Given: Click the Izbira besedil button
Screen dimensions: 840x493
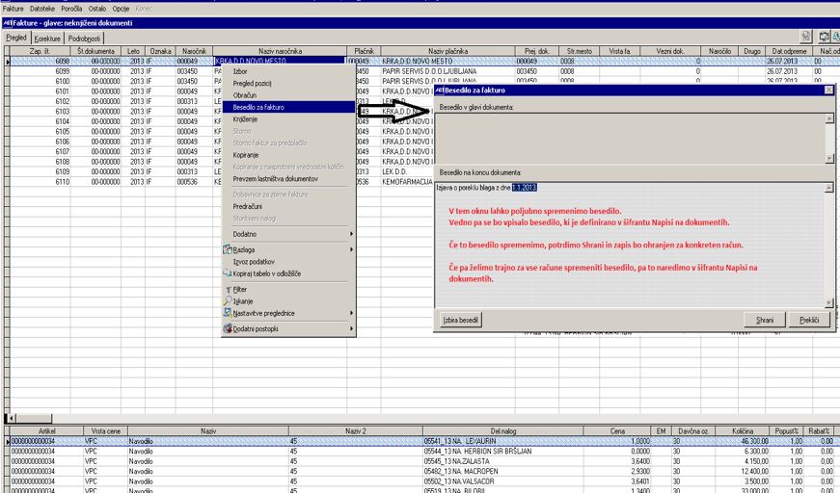Looking at the screenshot, I should [x=460, y=320].
